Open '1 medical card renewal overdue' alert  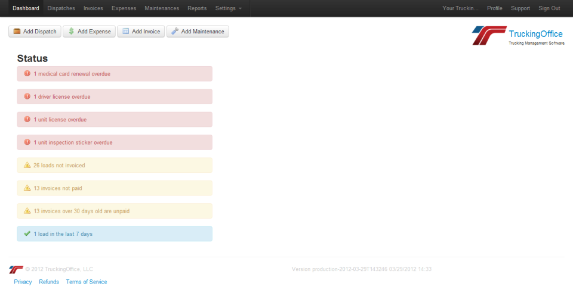[x=115, y=74]
